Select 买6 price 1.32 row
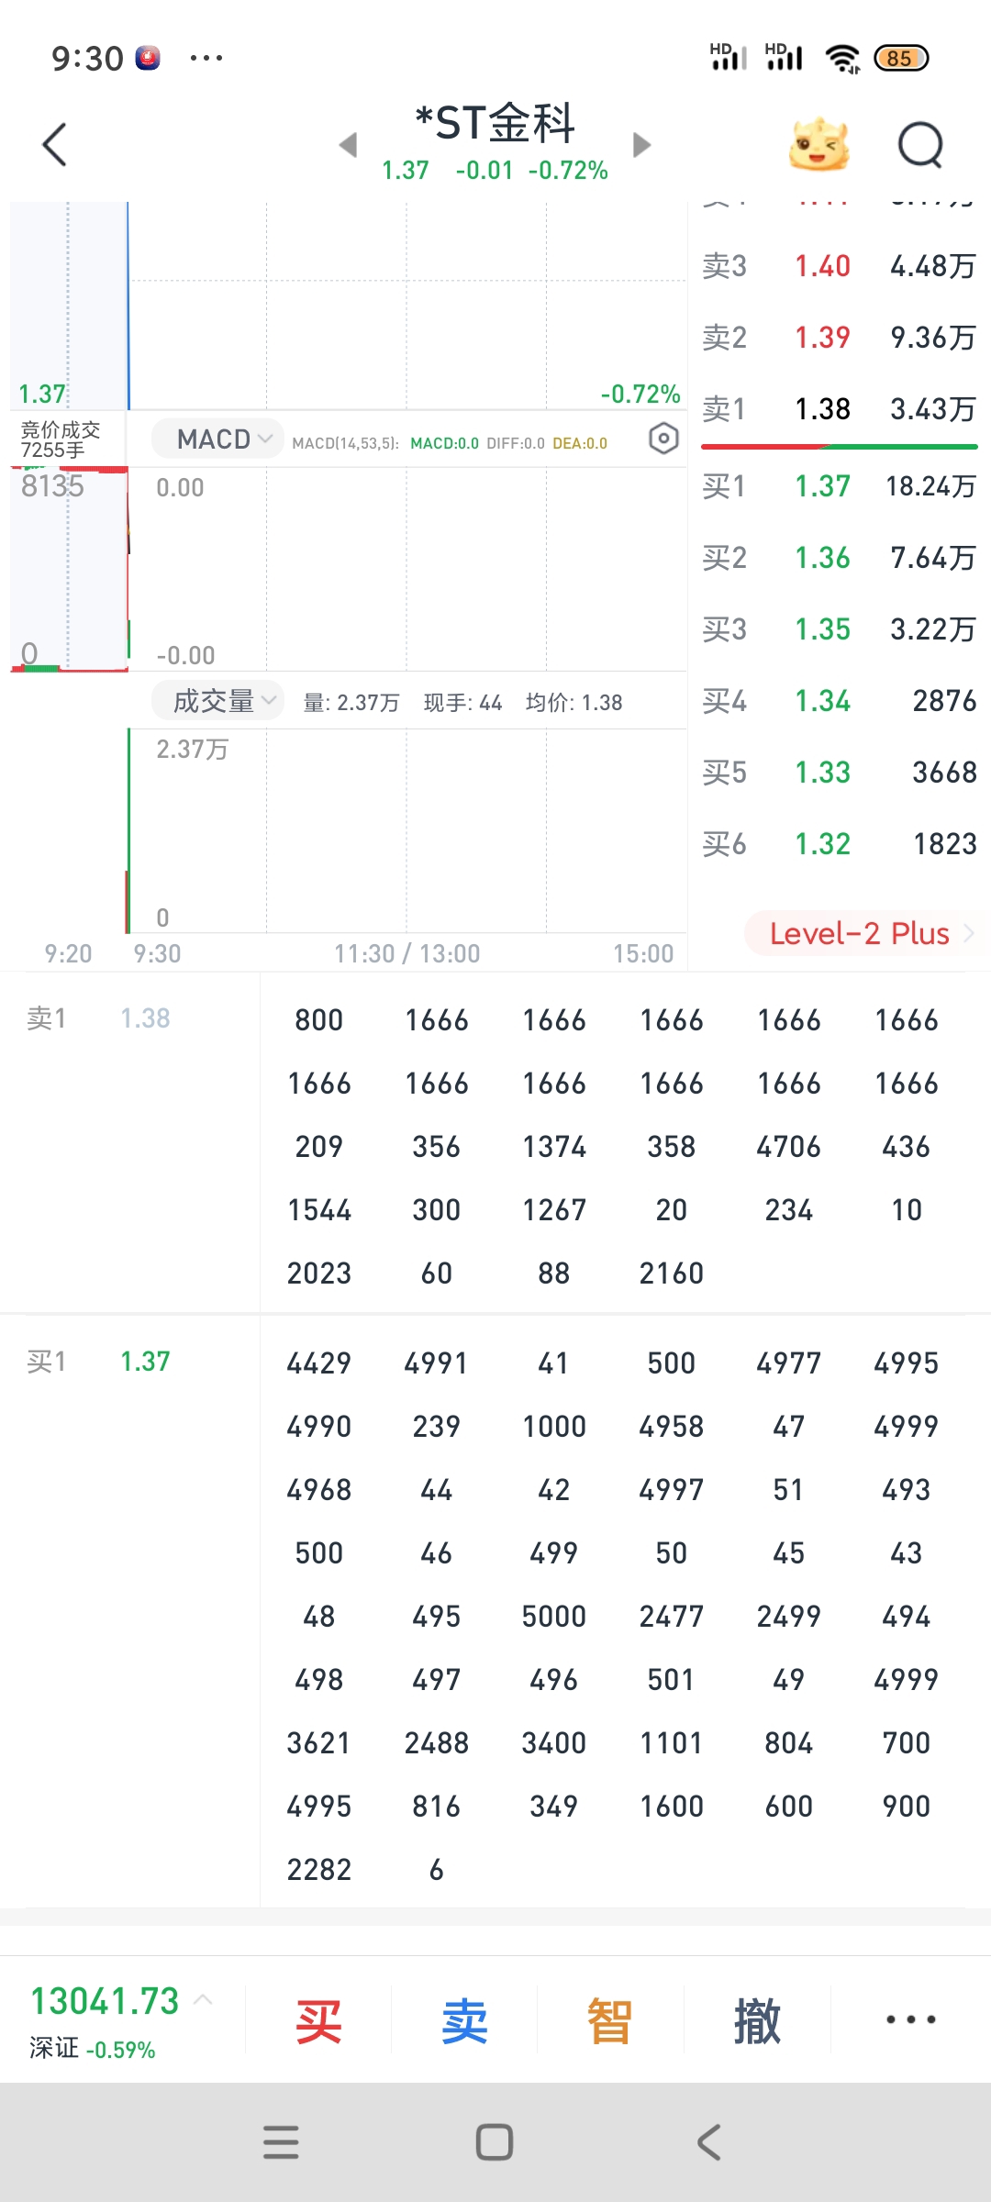991x2202 pixels. pos(840,844)
